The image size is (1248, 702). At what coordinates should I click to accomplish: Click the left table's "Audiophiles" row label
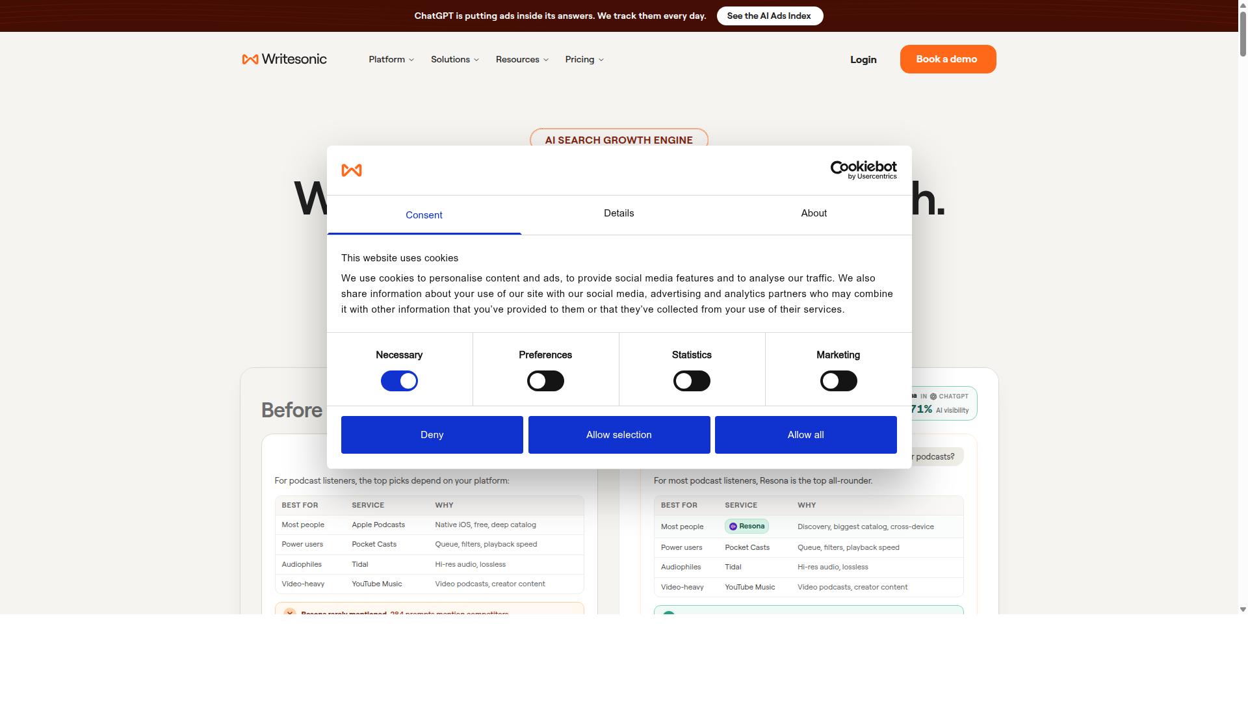click(x=302, y=564)
